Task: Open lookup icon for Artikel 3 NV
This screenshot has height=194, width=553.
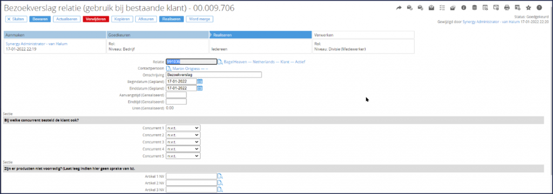Action: 220,190
